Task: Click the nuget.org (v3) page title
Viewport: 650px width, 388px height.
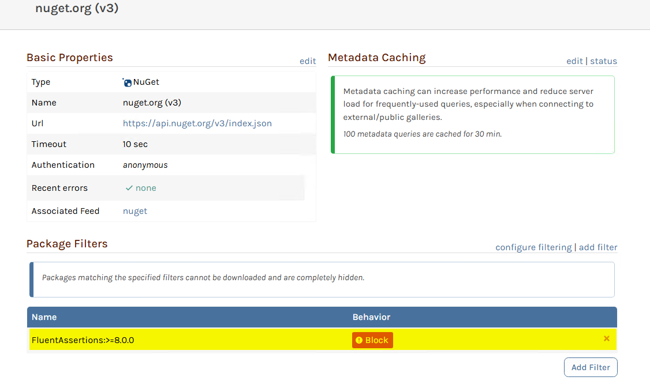Action: pos(77,8)
